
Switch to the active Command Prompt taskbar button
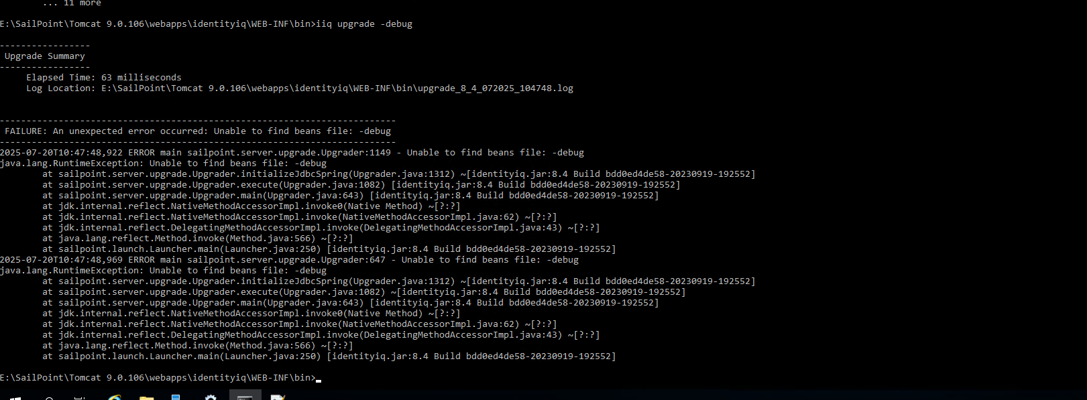(x=245, y=397)
